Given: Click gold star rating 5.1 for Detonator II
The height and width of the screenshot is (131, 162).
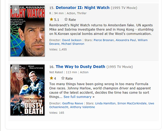Looking at the screenshot, I should pos(54,20).
